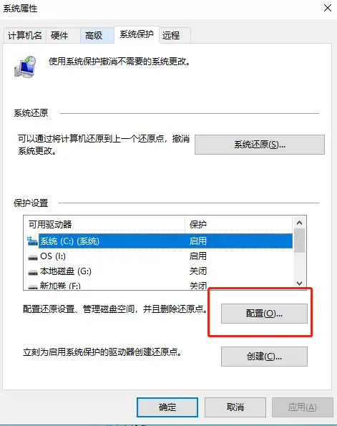337x426 pixels.
Task: Open the 配置(O)... settings button
Action: [264, 314]
